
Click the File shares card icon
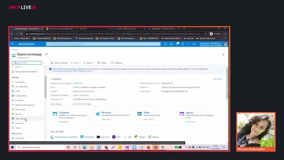pyautogui.click(x=98, y=114)
